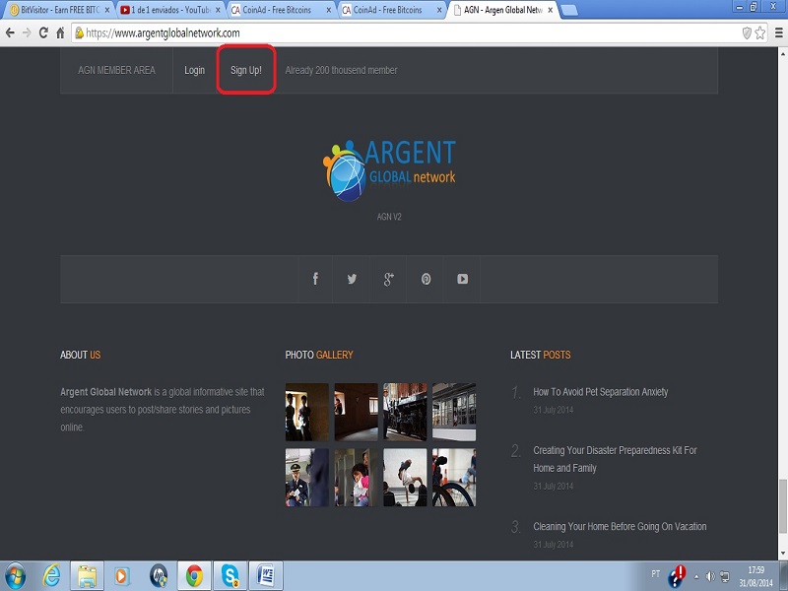This screenshot has width=788, height=591.
Task: Switch to the YouTube enviados tab
Action: point(168,10)
